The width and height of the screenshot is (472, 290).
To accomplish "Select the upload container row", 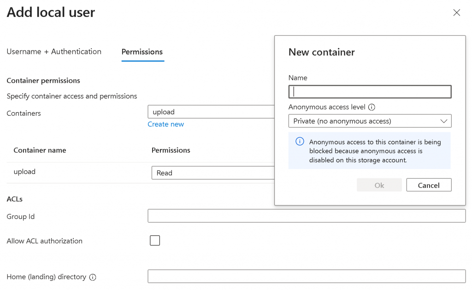I will point(24,172).
